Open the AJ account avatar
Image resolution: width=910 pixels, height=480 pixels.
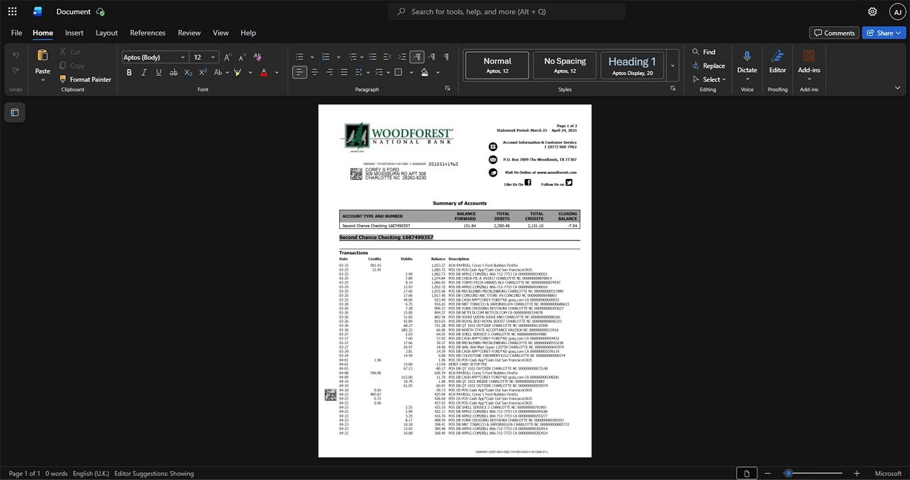pyautogui.click(x=897, y=11)
